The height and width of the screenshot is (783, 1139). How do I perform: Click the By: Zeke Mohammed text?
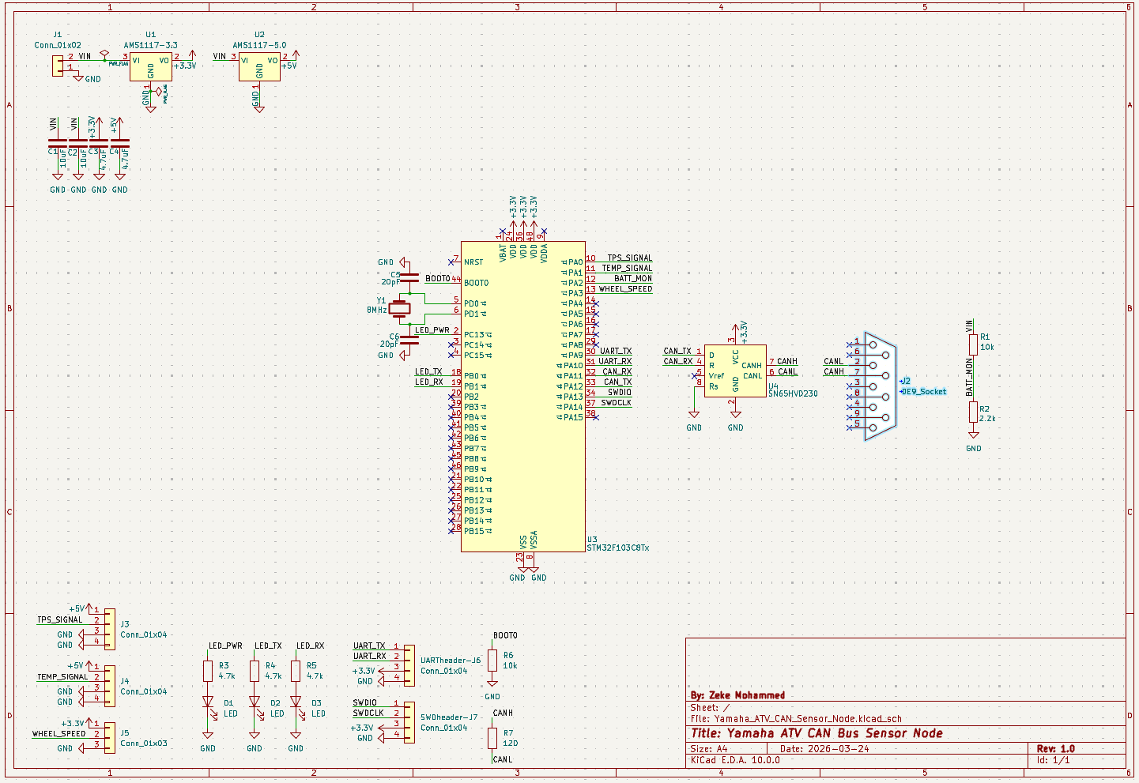point(738,696)
